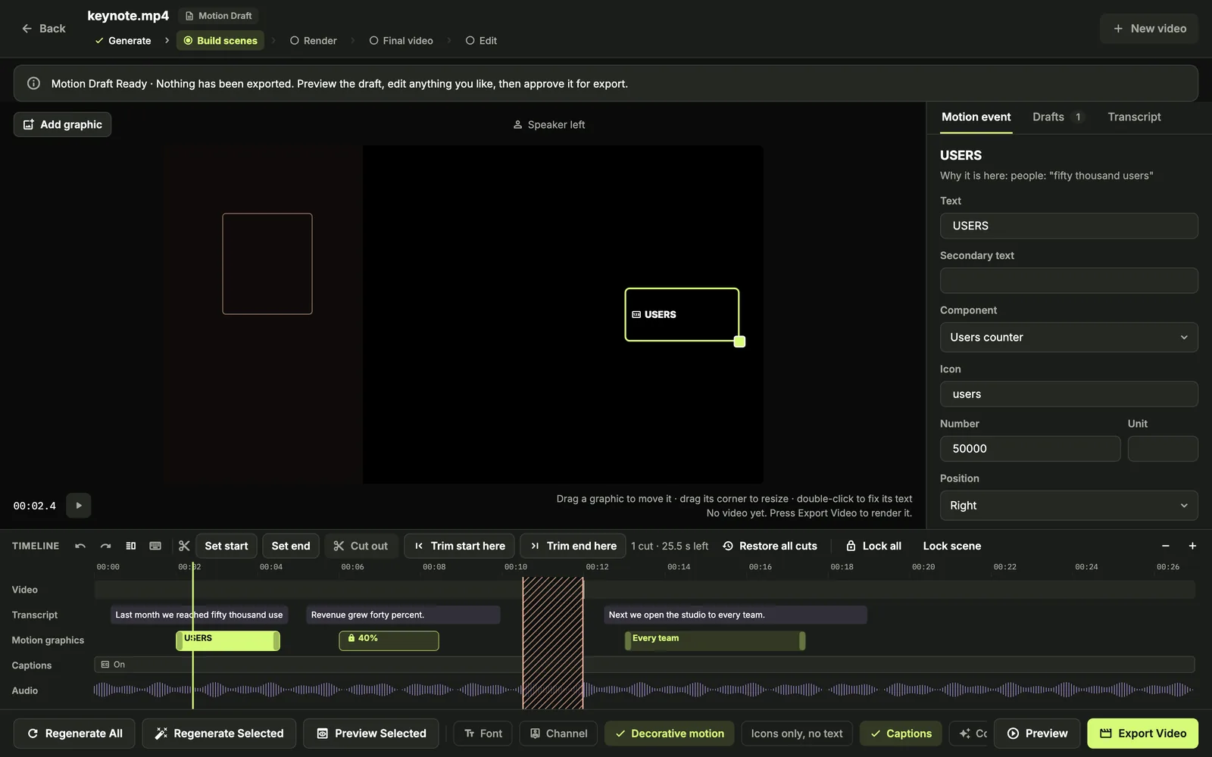Toggle Lock all graphics
This screenshot has height=757, width=1212.
click(x=873, y=546)
